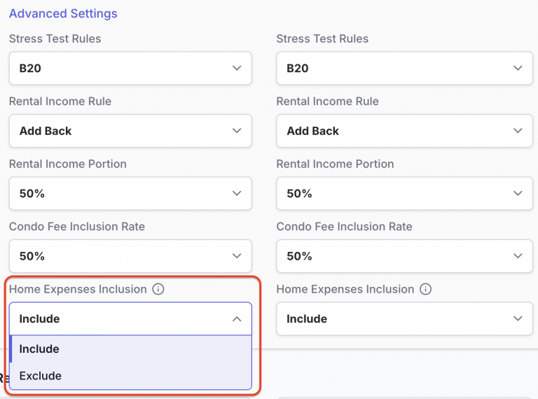Screen dimensions: 538x399
Task: Open left Rental Income Rule Add Back dropdown
Action: click(x=130, y=131)
